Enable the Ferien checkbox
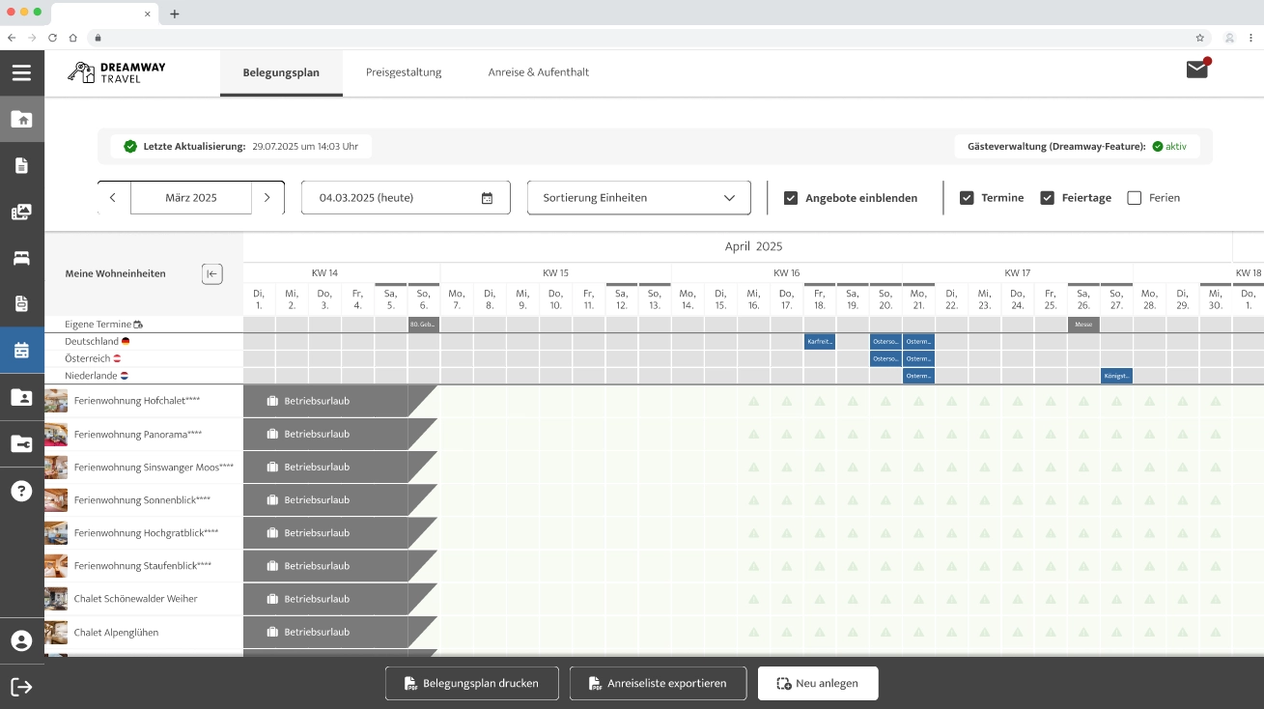Viewport: 1264px width, 709px height. (1135, 198)
